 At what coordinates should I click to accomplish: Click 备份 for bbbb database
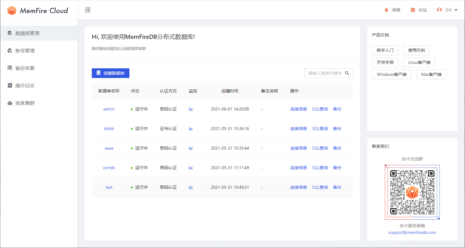[337, 129]
